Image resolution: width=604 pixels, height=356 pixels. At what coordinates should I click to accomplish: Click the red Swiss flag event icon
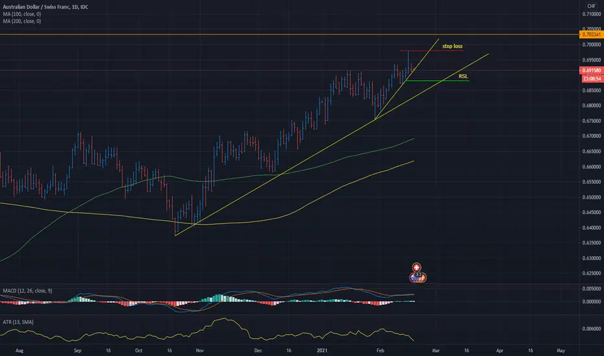[x=417, y=267]
